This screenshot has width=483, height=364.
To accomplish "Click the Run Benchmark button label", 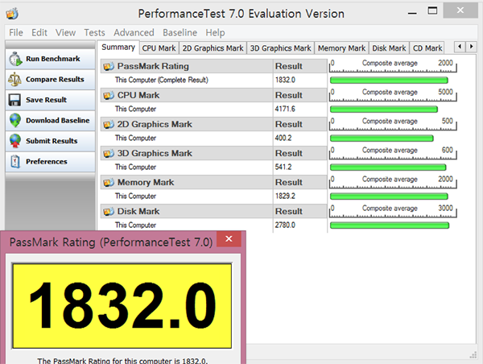I will pyautogui.click(x=52, y=59).
